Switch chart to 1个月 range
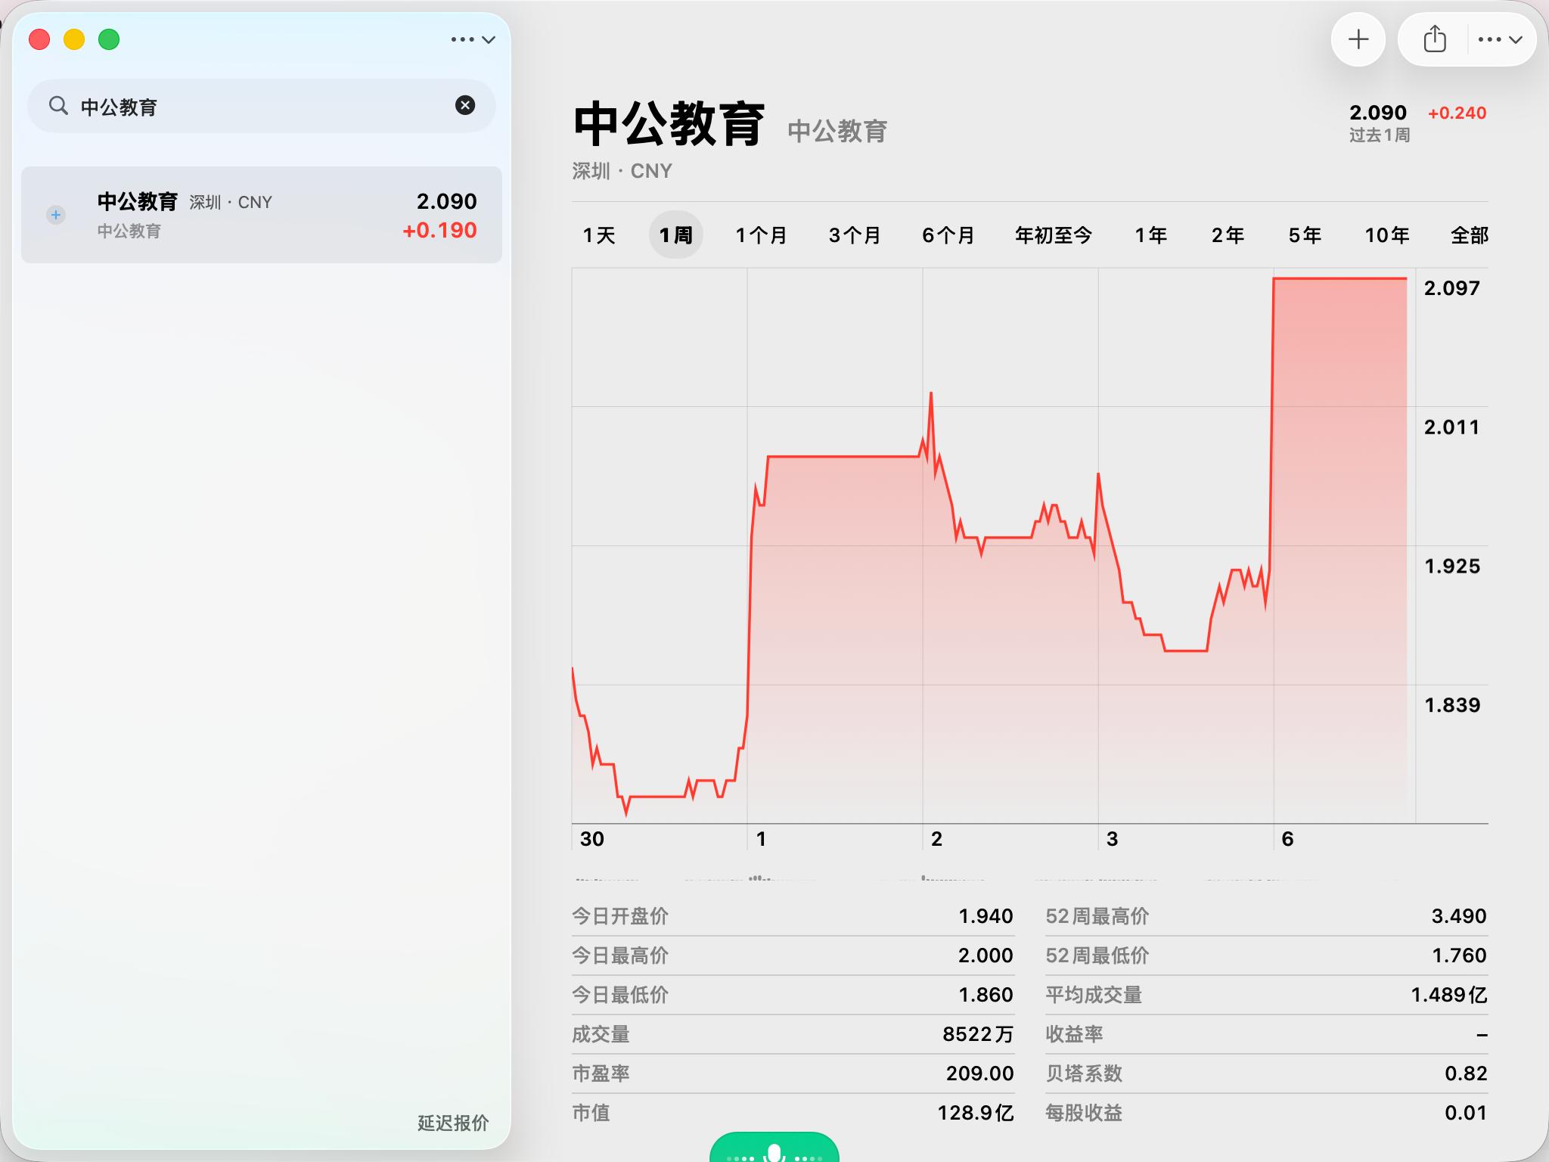Viewport: 1549px width, 1162px height. [x=762, y=235]
